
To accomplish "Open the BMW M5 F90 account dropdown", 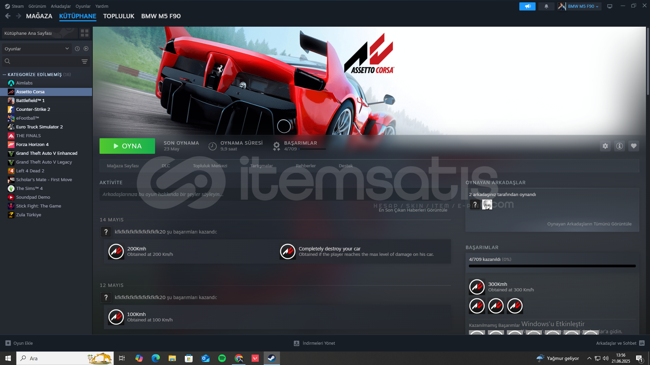I will pos(583,6).
